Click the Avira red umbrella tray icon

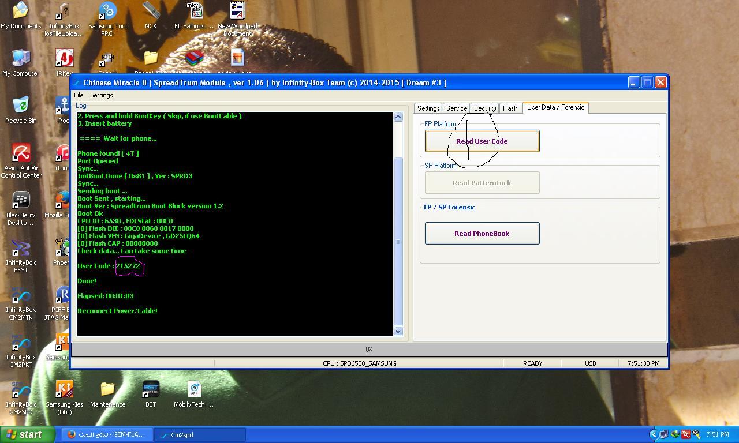pyautogui.click(x=685, y=434)
